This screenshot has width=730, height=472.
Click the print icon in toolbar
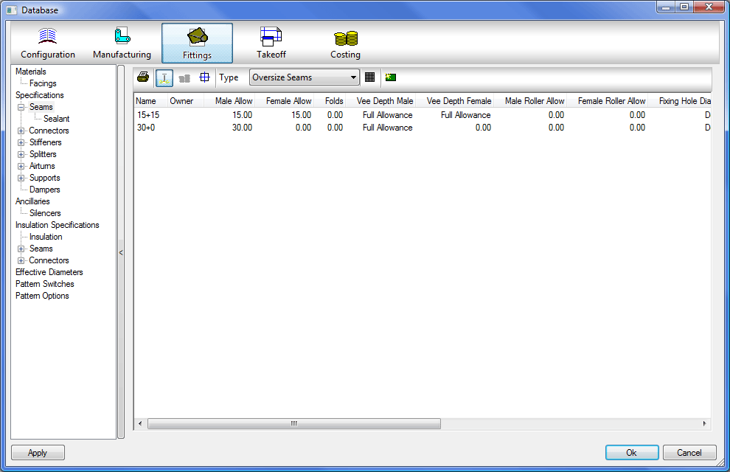click(143, 77)
